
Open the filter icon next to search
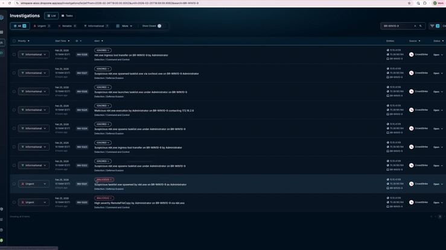432,26
